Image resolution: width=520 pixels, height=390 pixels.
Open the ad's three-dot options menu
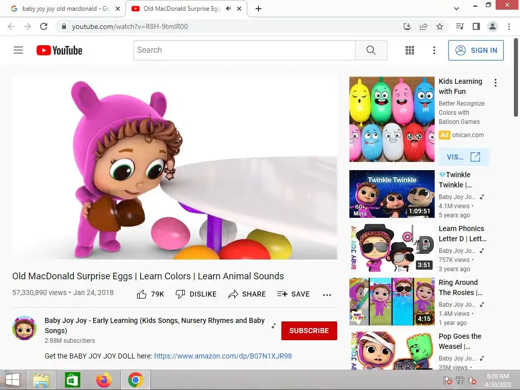(x=496, y=83)
